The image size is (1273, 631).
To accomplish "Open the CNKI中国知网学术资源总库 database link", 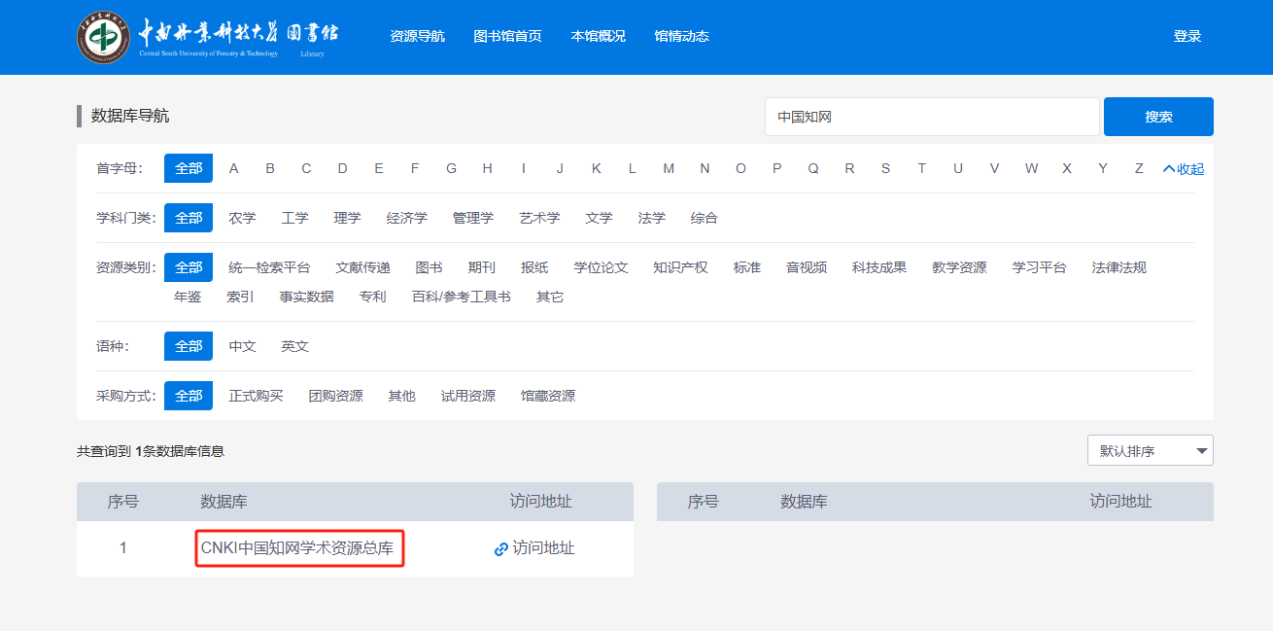I will pyautogui.click(x=297, y=548).
